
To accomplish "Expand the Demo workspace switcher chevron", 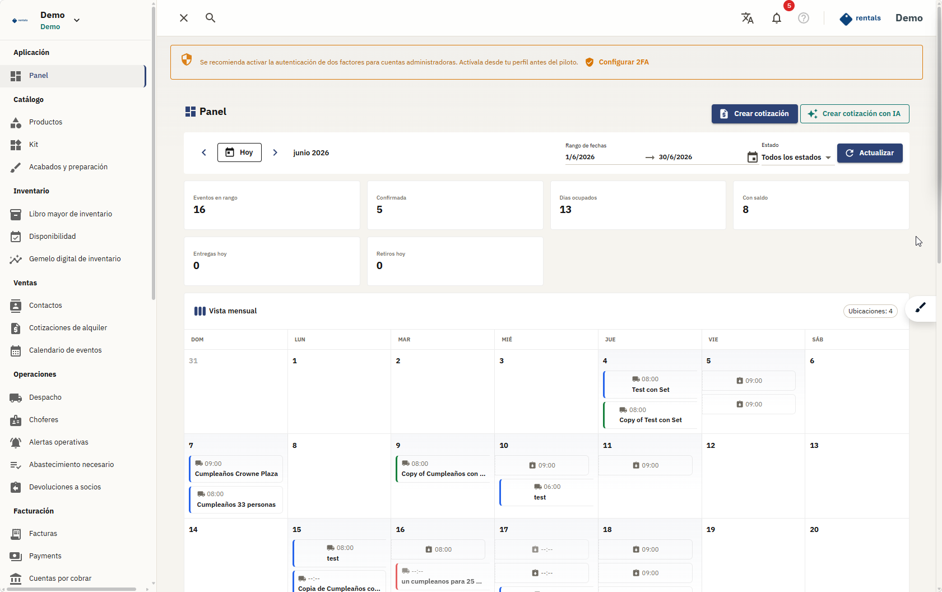I will pyautogui.click(x=77, y=20).
